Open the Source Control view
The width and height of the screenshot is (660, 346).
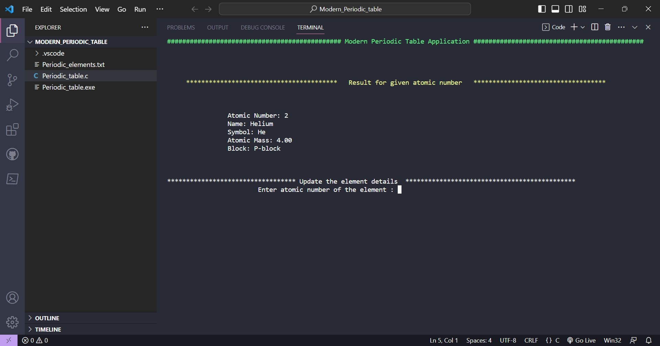12,80
